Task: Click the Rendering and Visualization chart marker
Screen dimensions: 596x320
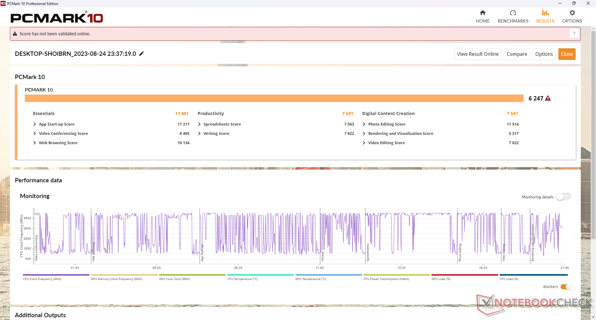Action: point(532,243)
